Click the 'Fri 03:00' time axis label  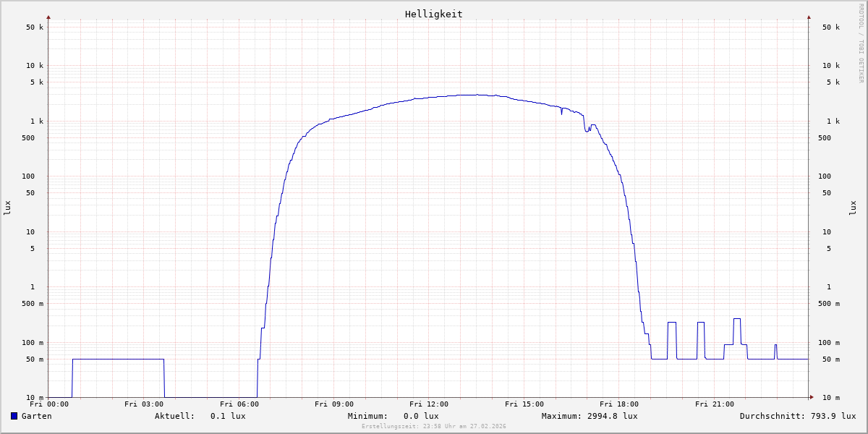coord(144,404)
